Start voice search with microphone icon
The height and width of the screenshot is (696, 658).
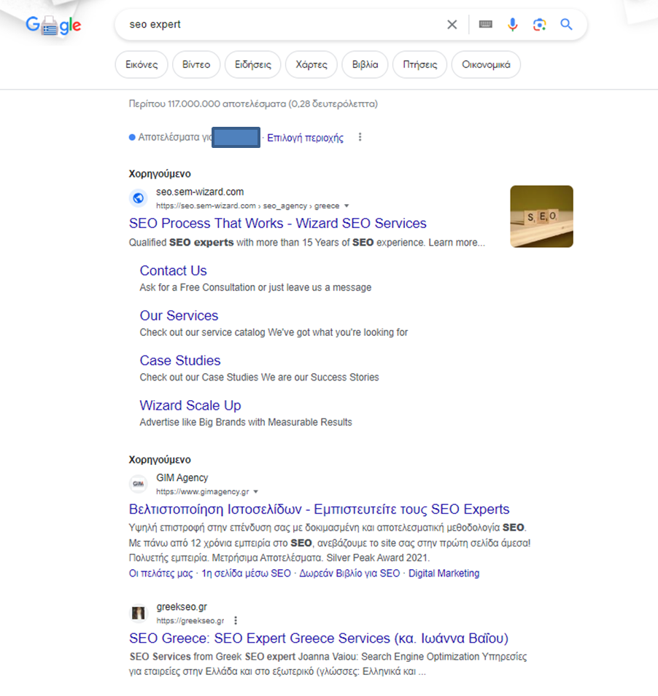tap(513, 25)
